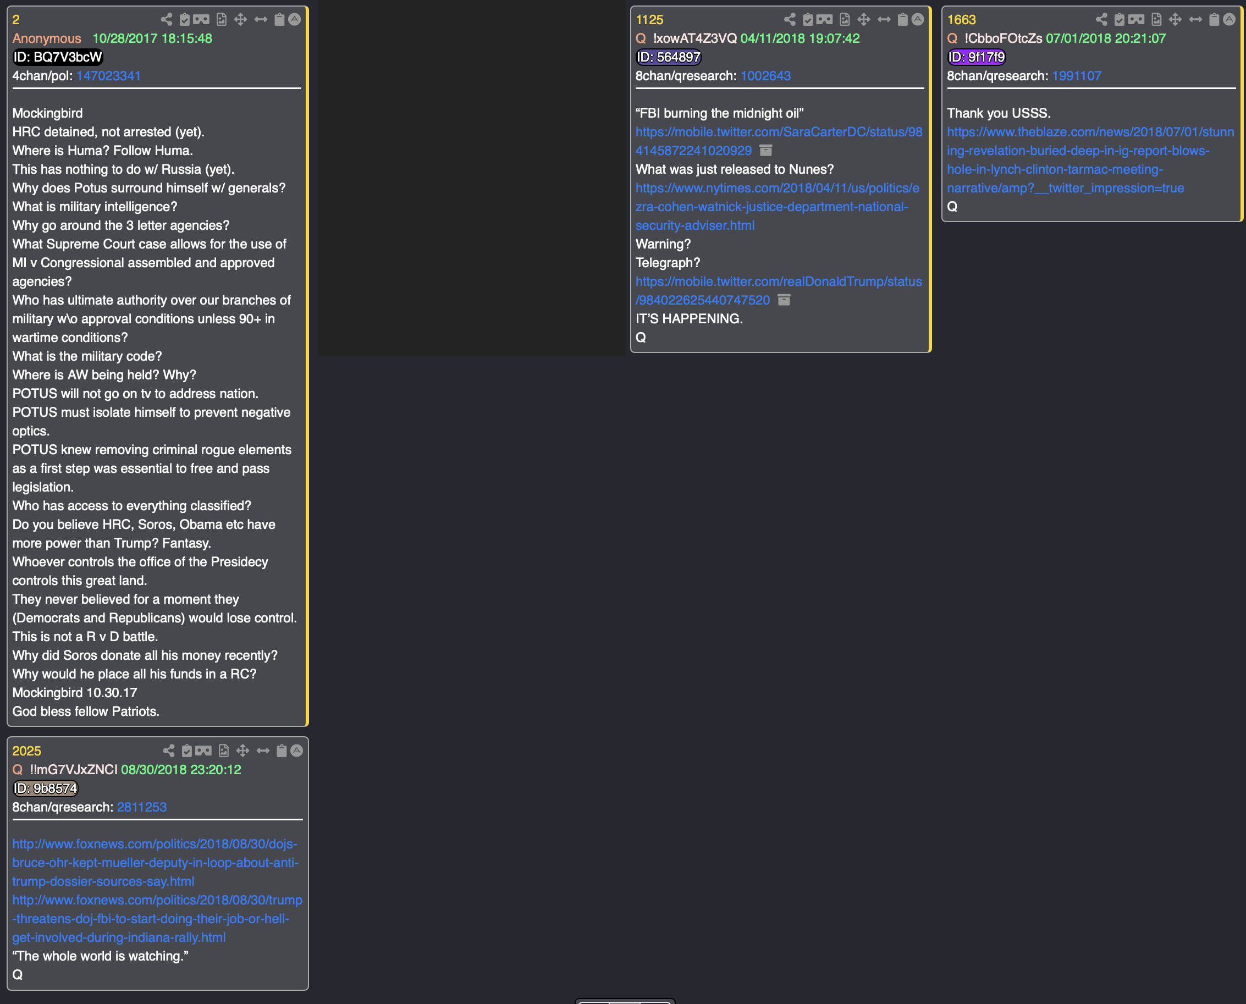1246x1004 pixels.
Task: Click the VR goggles icon on post 2
Action: coord(201,20)
